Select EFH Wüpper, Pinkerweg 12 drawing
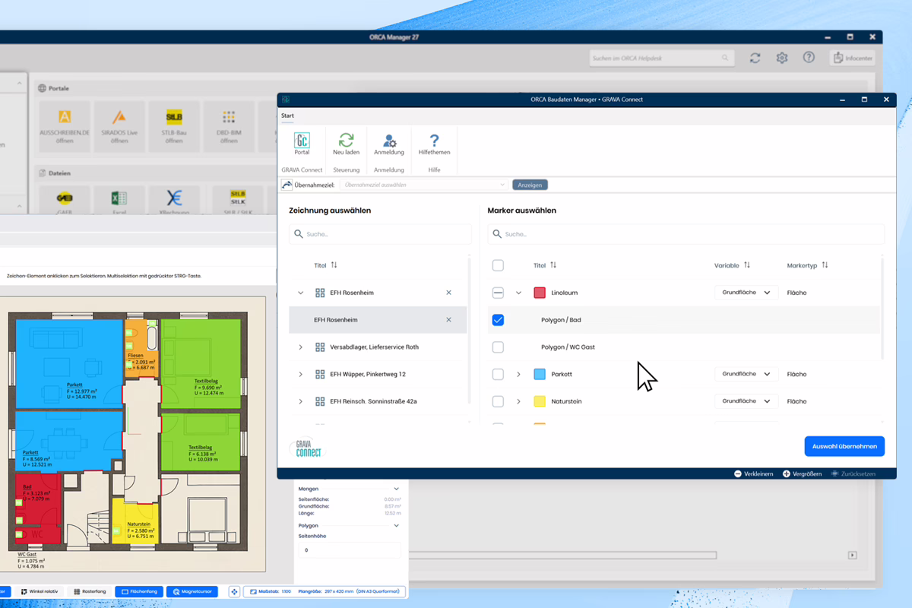 (x=367, y=375)
